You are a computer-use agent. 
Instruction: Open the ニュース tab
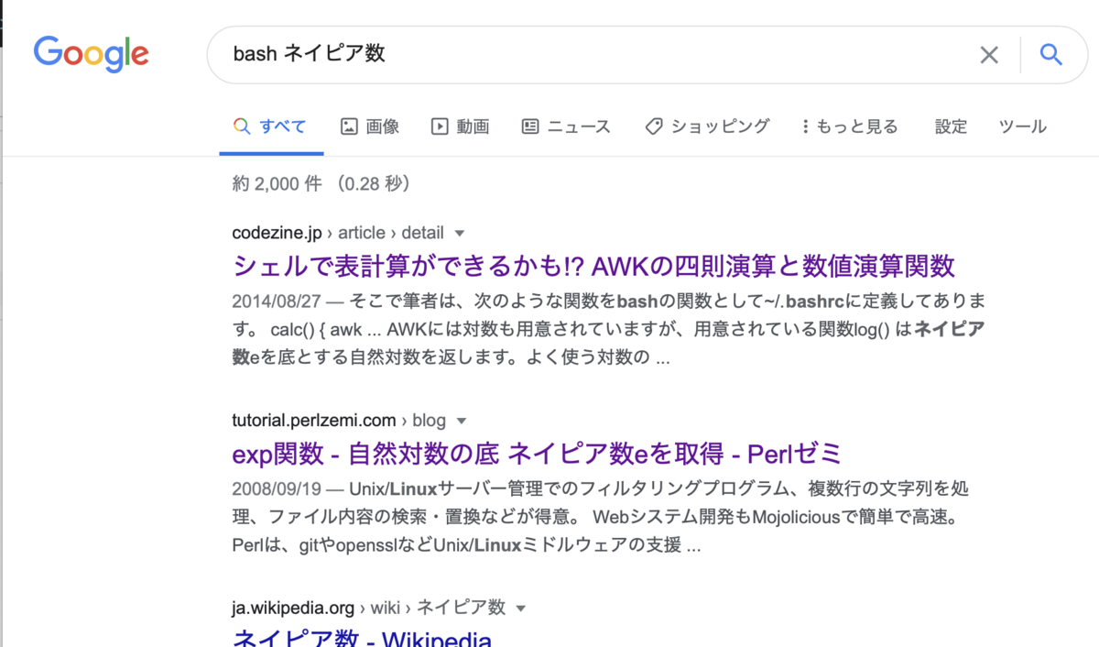(566, 126)
